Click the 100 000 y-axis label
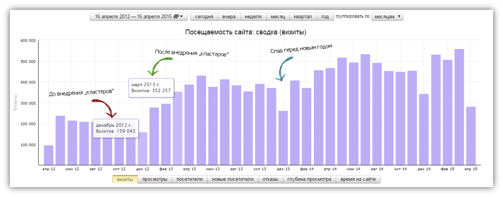 tap(27, 145)
